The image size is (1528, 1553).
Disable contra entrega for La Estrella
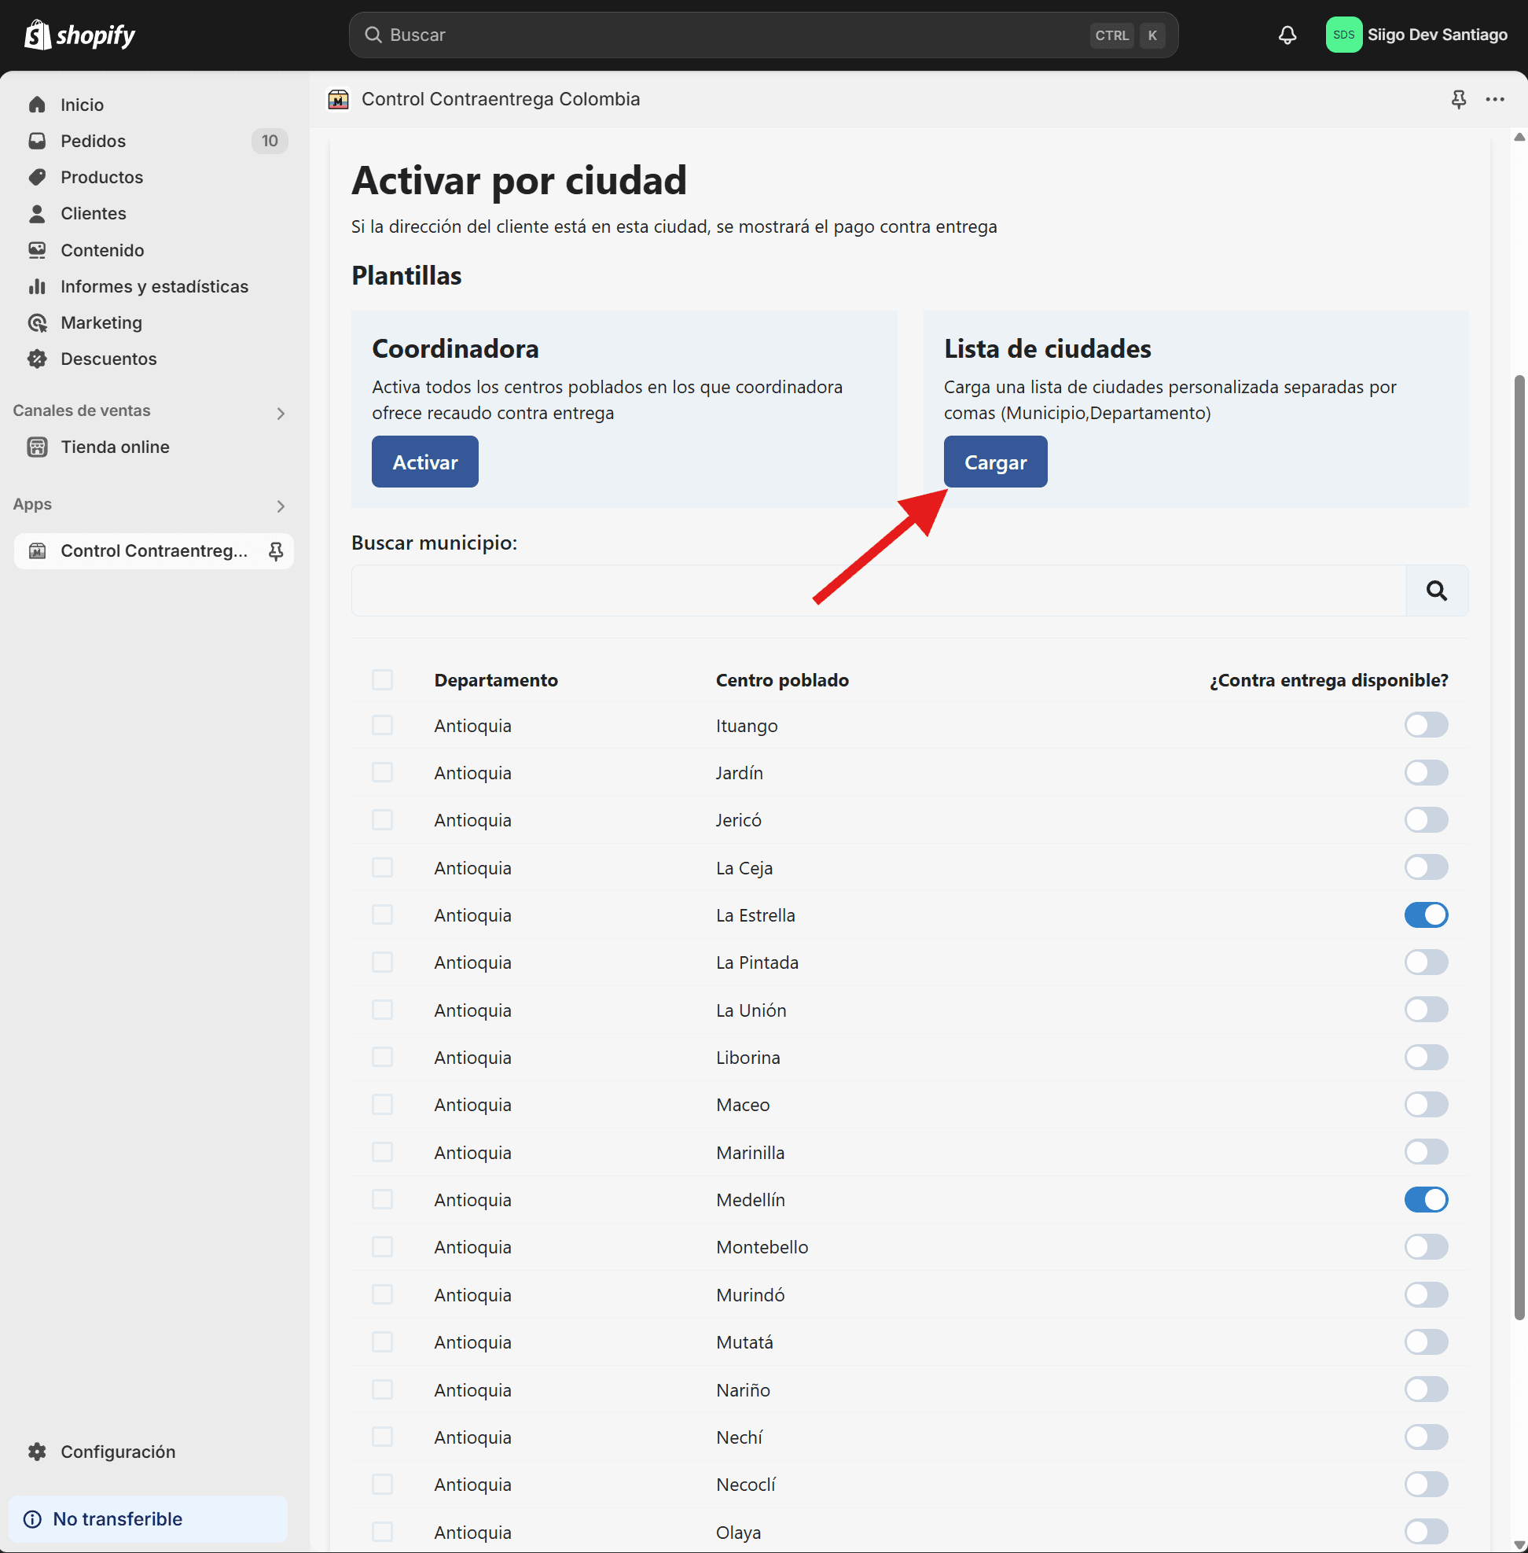pos(1426,915)
